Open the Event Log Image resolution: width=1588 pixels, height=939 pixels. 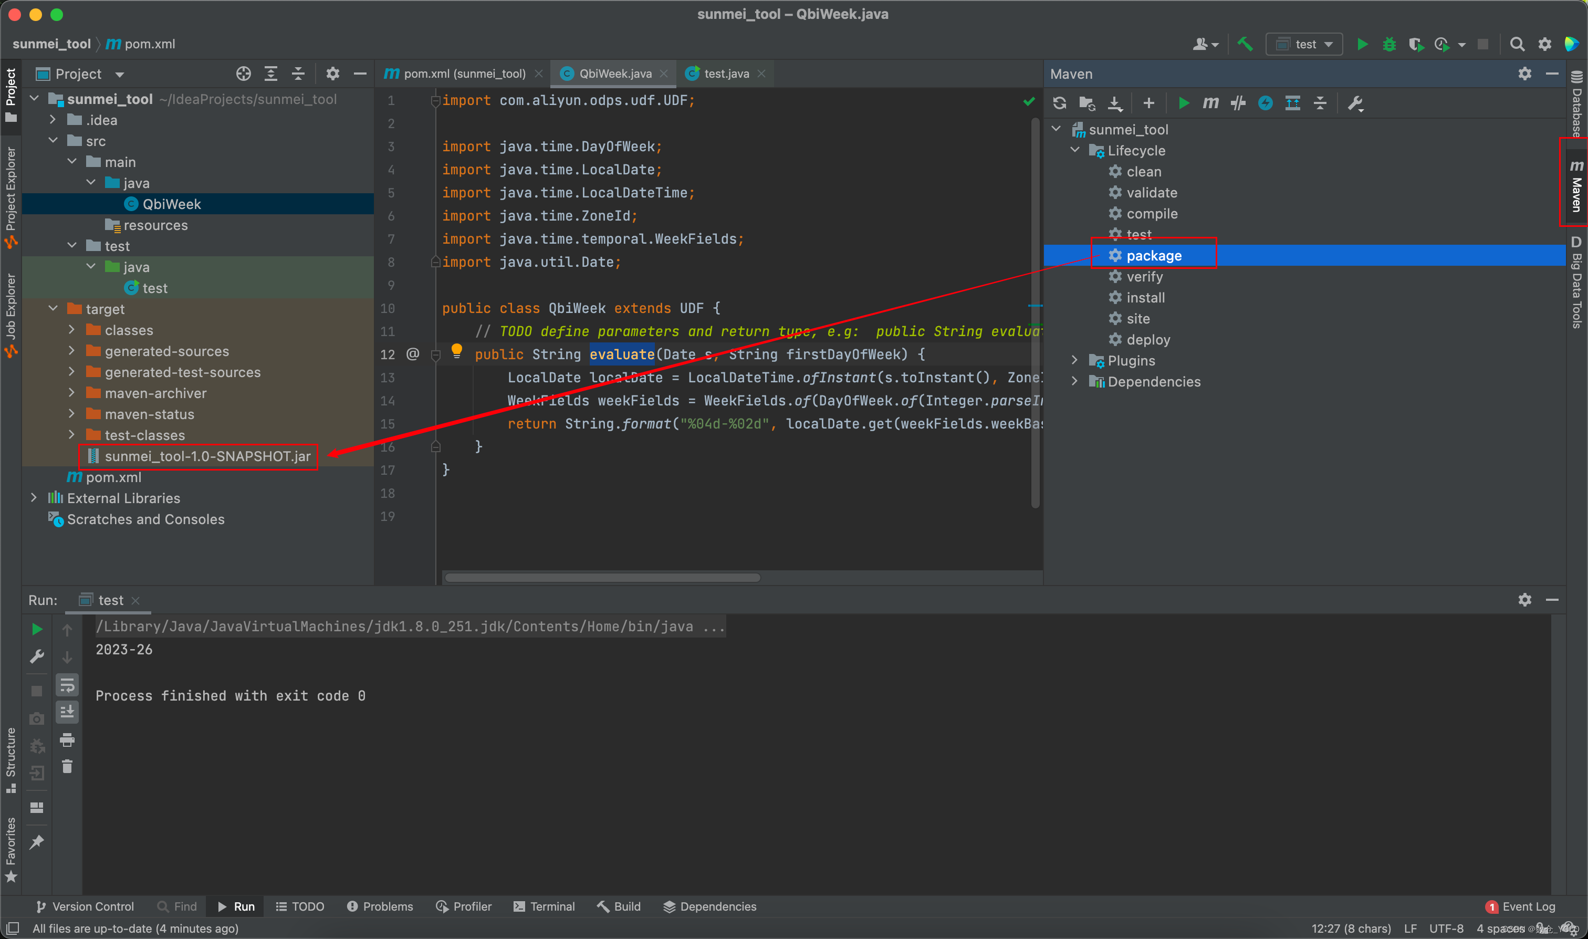(x=1520, y=906)
